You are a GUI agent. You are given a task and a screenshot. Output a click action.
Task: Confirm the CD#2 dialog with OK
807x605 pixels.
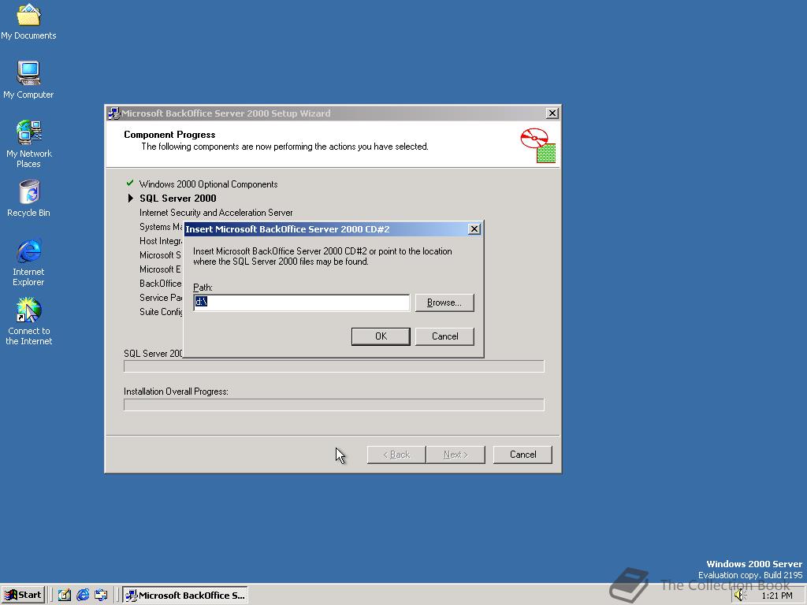pos(381,336)
